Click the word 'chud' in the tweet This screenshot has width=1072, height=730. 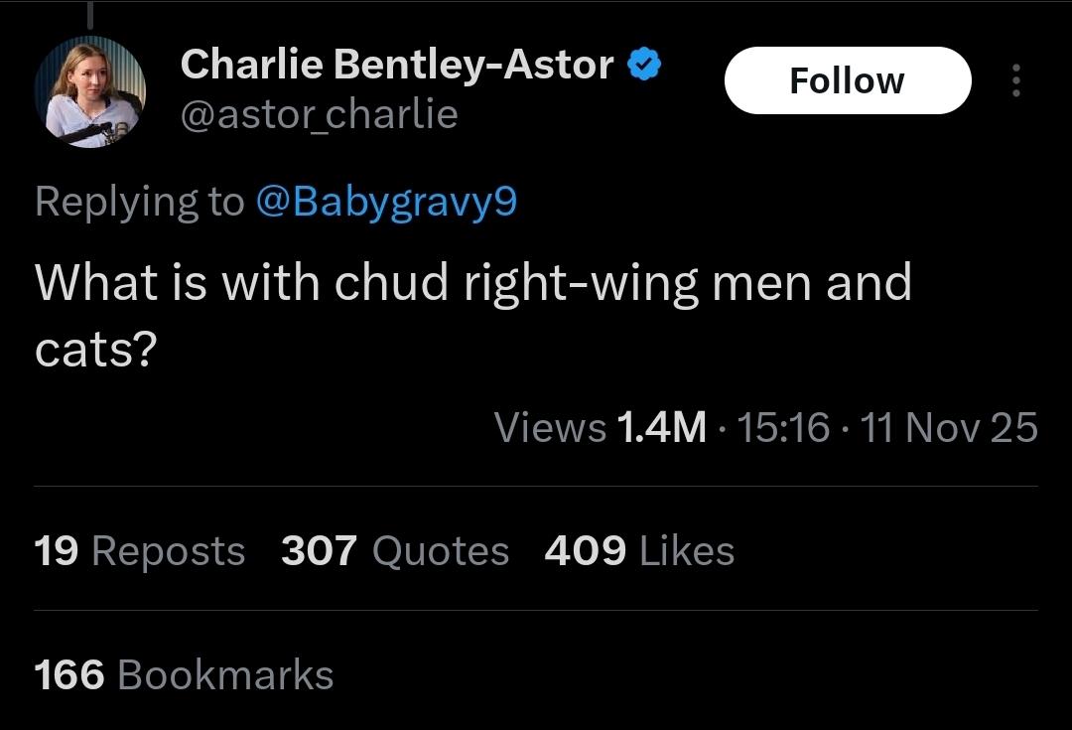pos(391,283)
